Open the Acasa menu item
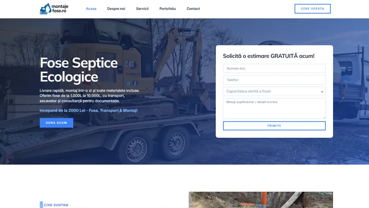The height and width of the screenshot is (208, 369). pos(91,9)
